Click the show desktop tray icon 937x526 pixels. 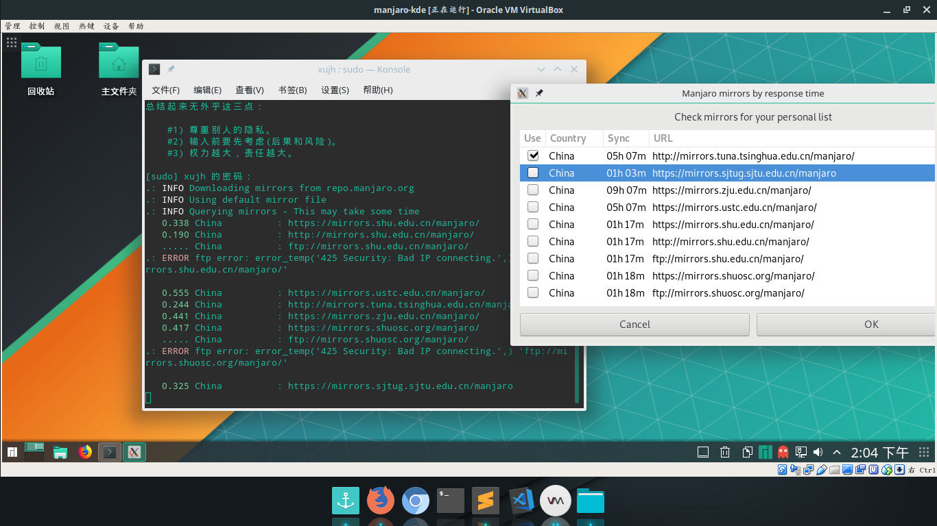[x=702, y=452]
